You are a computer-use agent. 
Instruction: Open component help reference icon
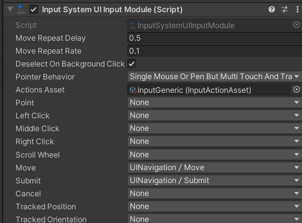(271, 9)
